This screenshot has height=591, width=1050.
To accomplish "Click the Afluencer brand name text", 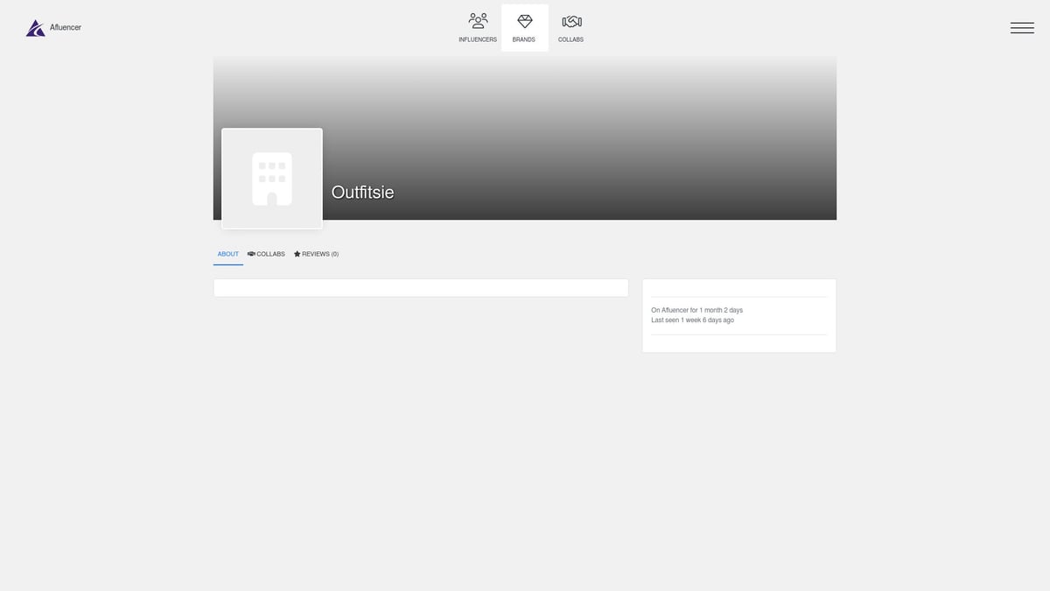I will click(66, 28).
